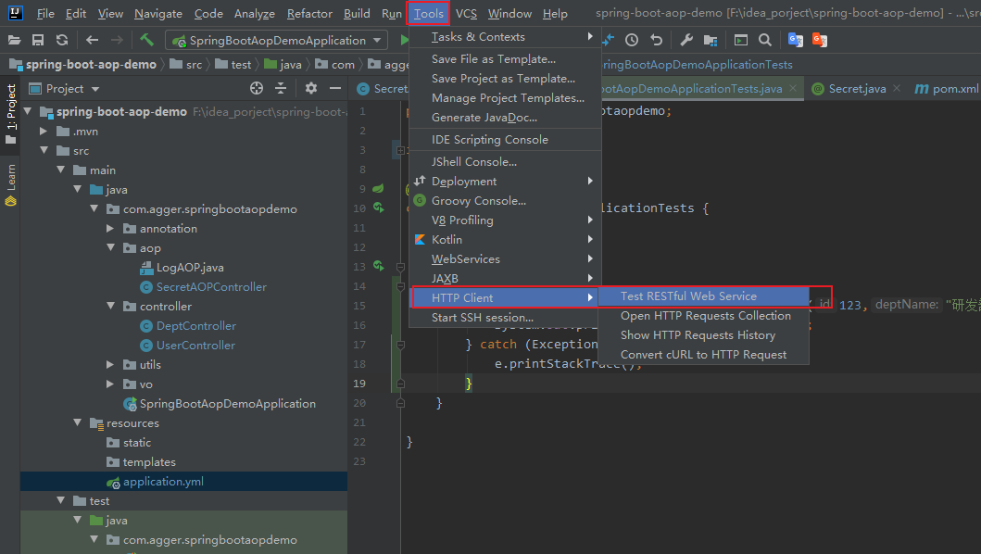The height and width of the screenshot is (554, 981).
Task: Click the run gutter icon on line 10
Action: point(379,208)
